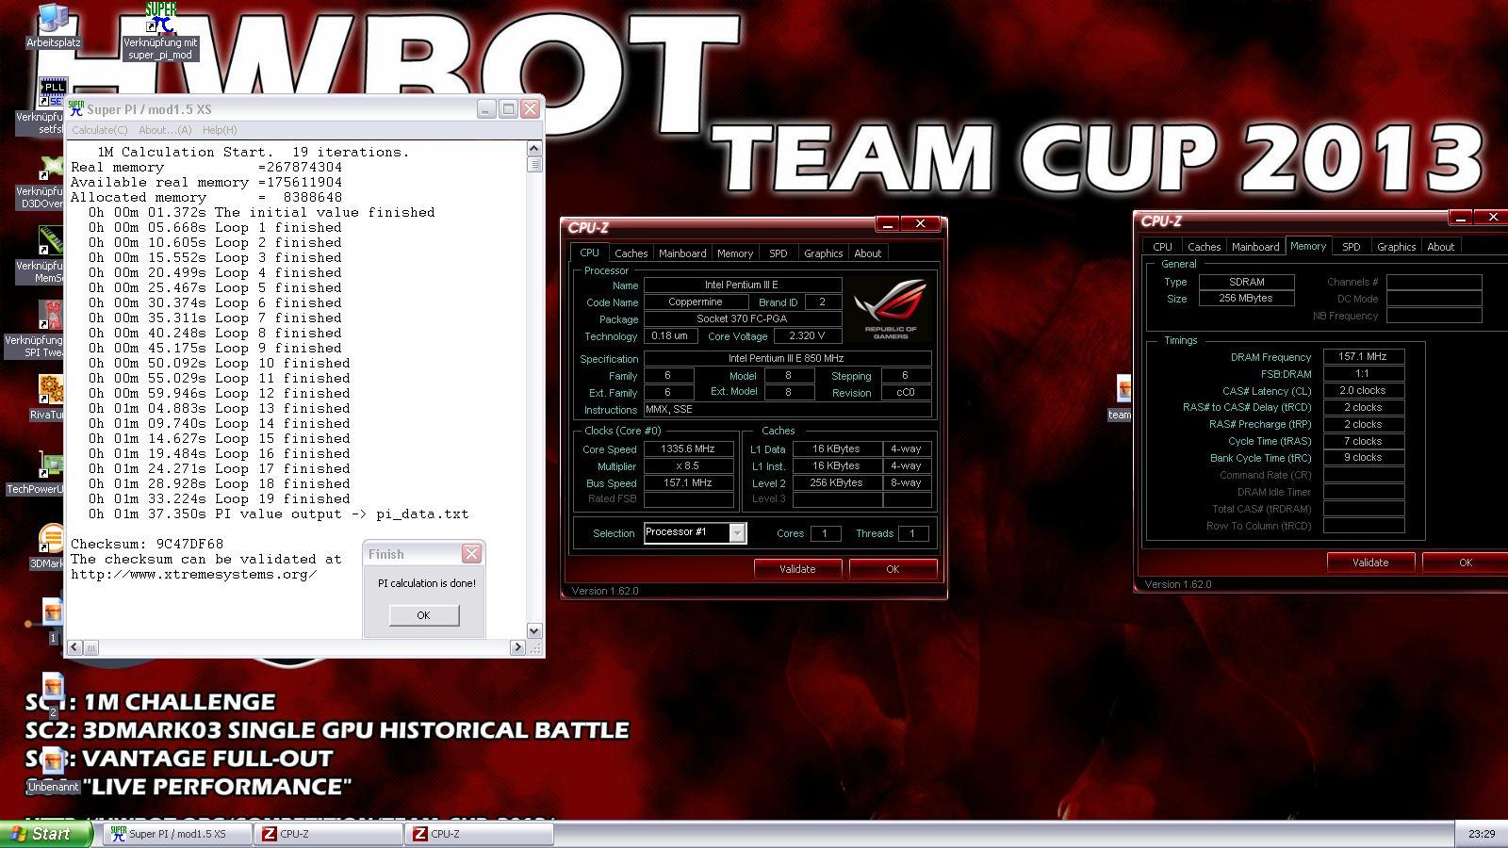Open the Windows Start button
1508x848 pixels.
click(46, 834)
